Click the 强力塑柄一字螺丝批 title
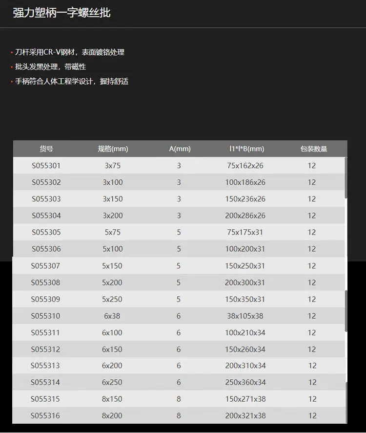The height and width of the screenshot is (433, 366). 62,13
